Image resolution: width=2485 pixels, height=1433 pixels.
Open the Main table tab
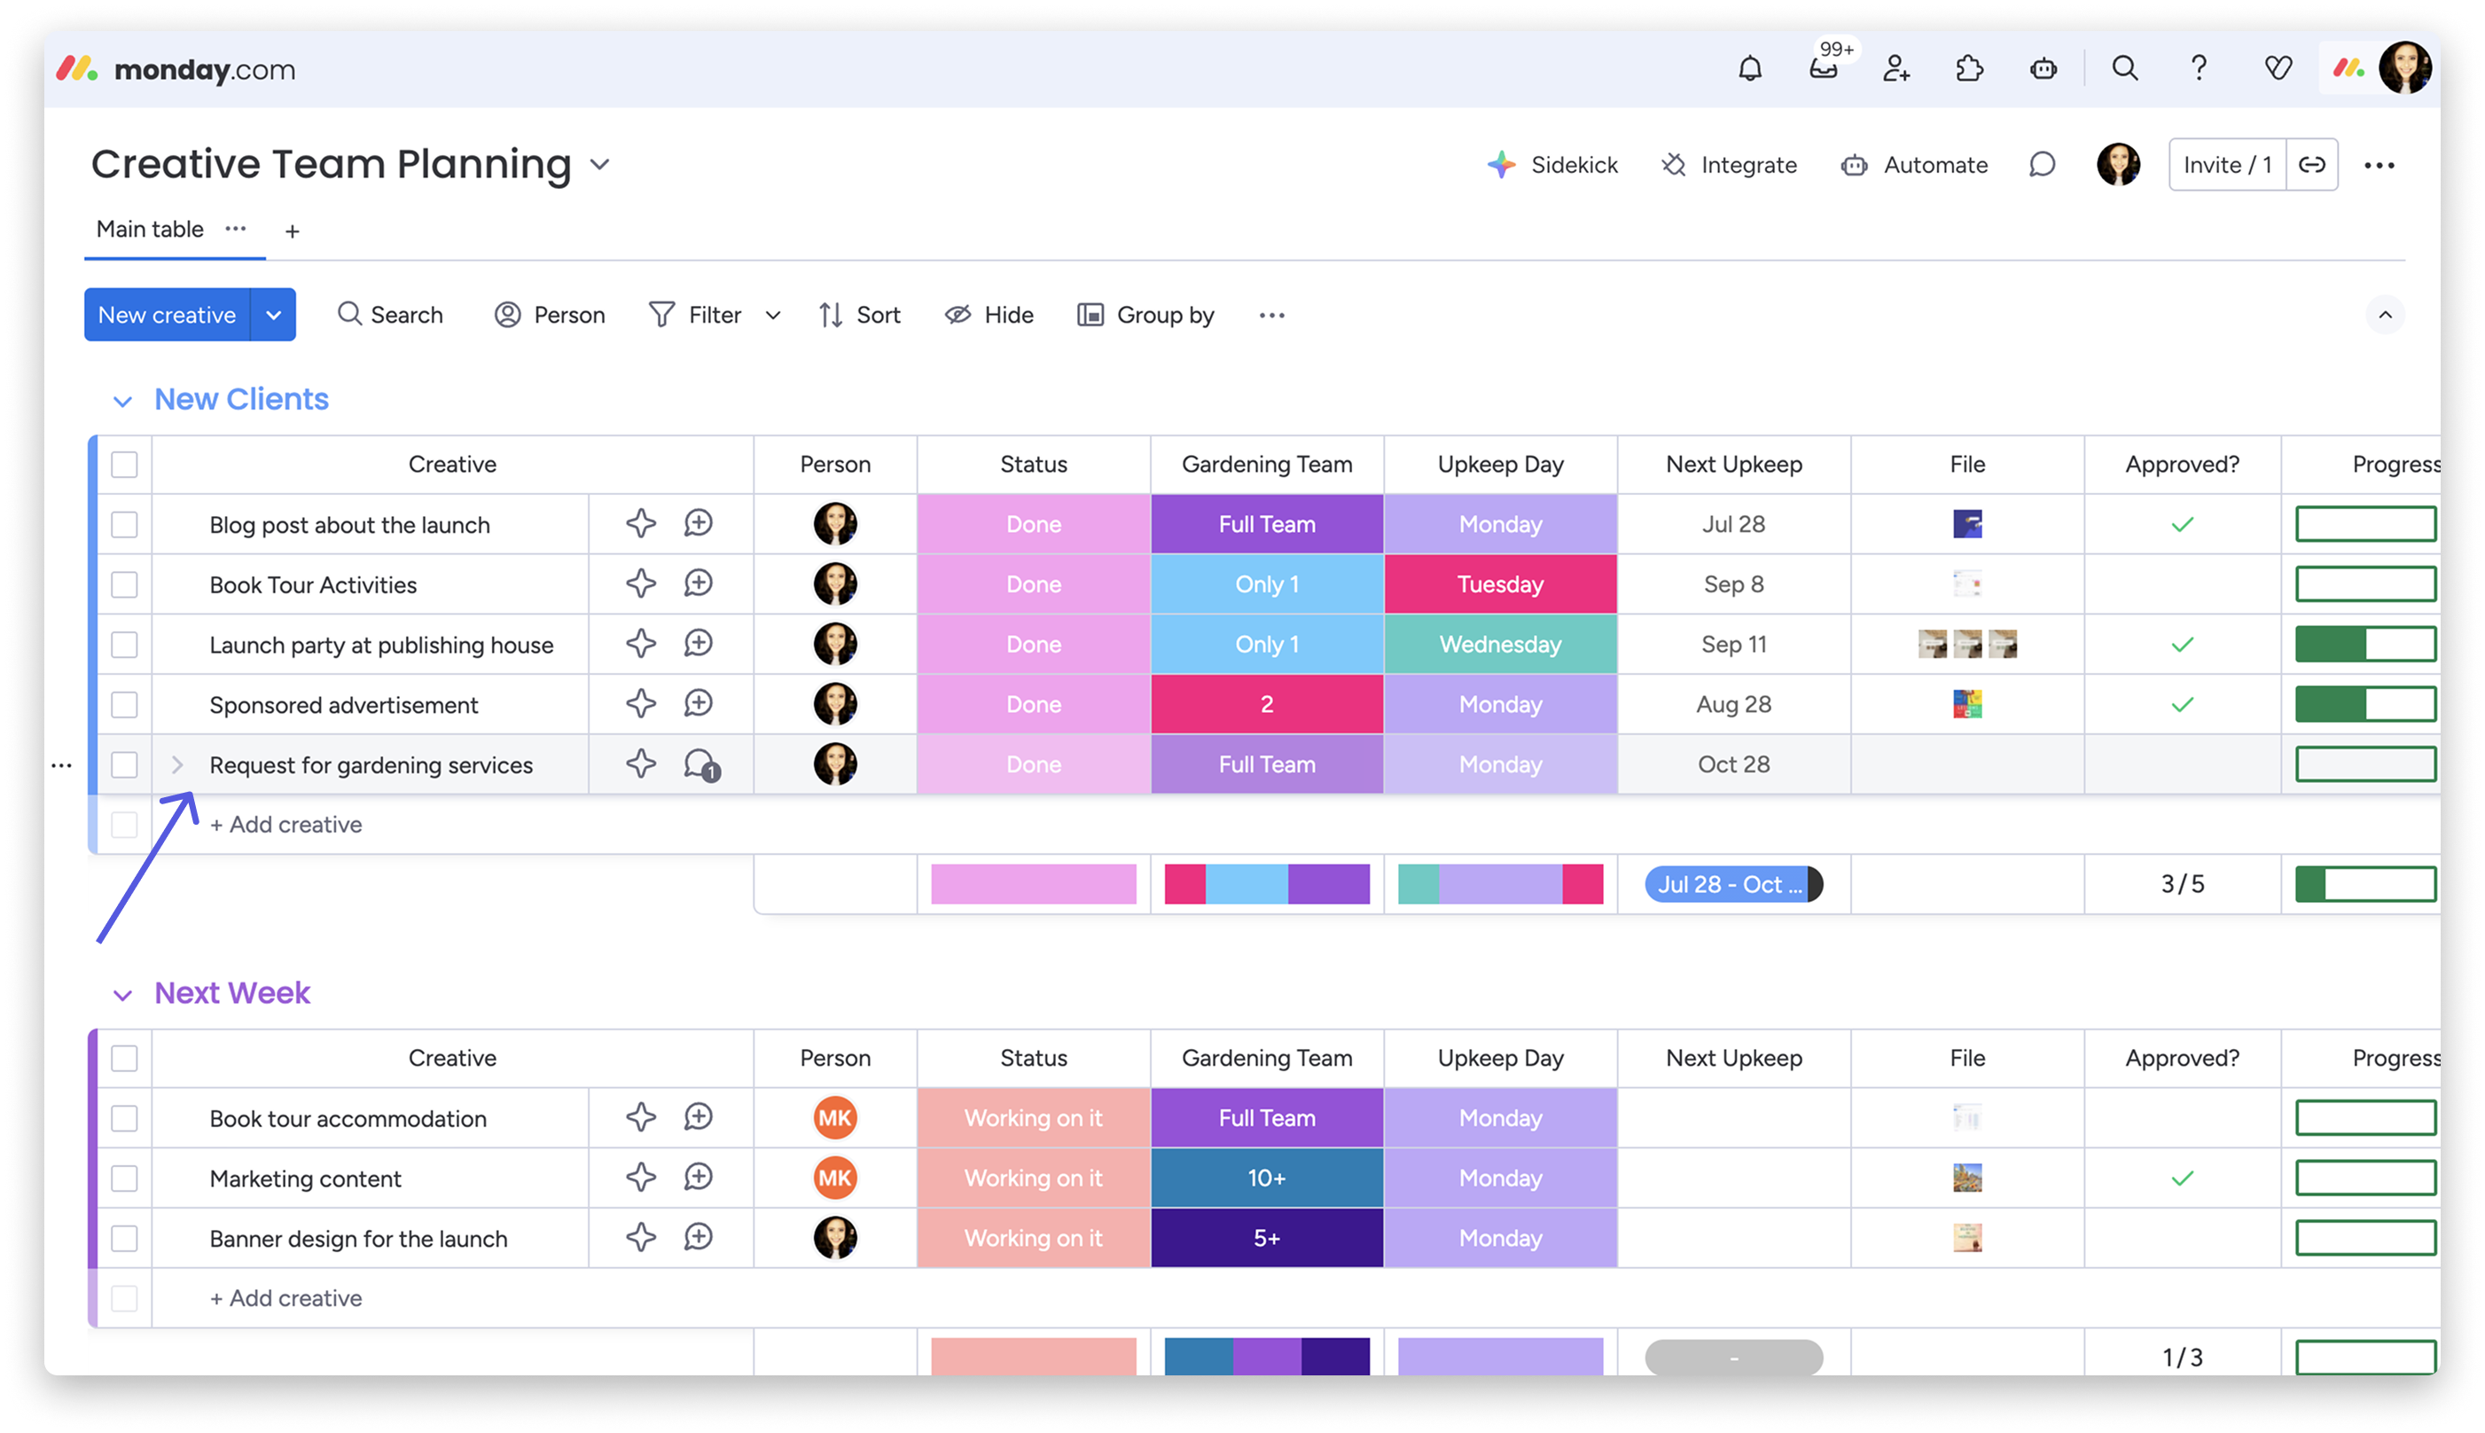(150, 230)
